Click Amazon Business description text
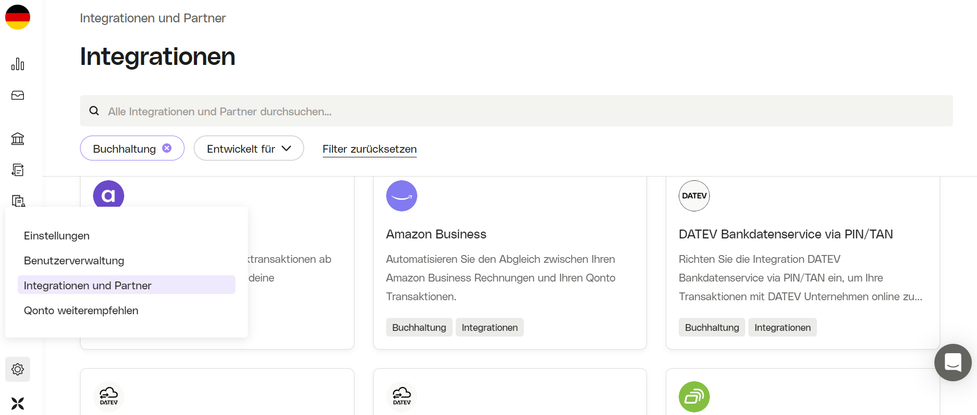Viewport: 977px width, 415px height. (500, 278)
